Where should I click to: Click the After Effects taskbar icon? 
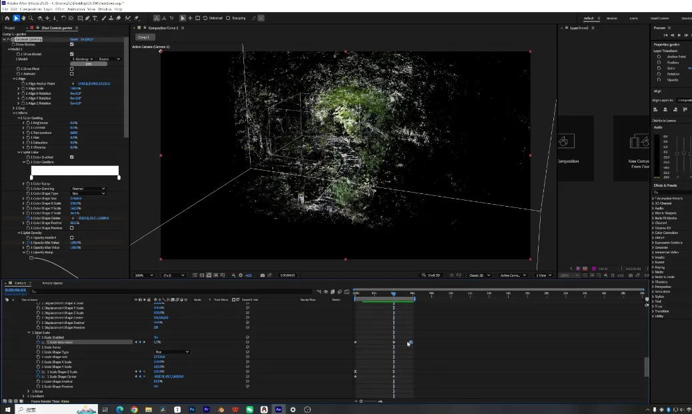click(279, 409)
